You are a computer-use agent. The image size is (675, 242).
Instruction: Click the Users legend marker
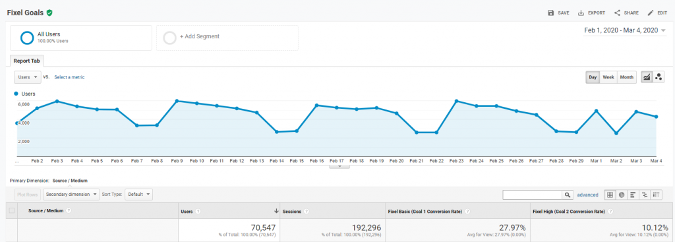tap(16, 94)
